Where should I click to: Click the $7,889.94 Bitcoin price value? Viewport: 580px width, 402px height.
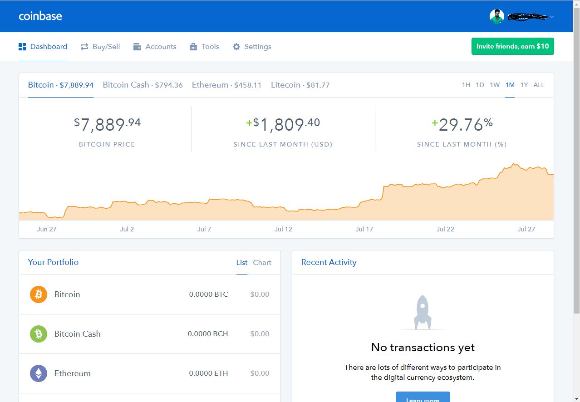pos(108,124)
